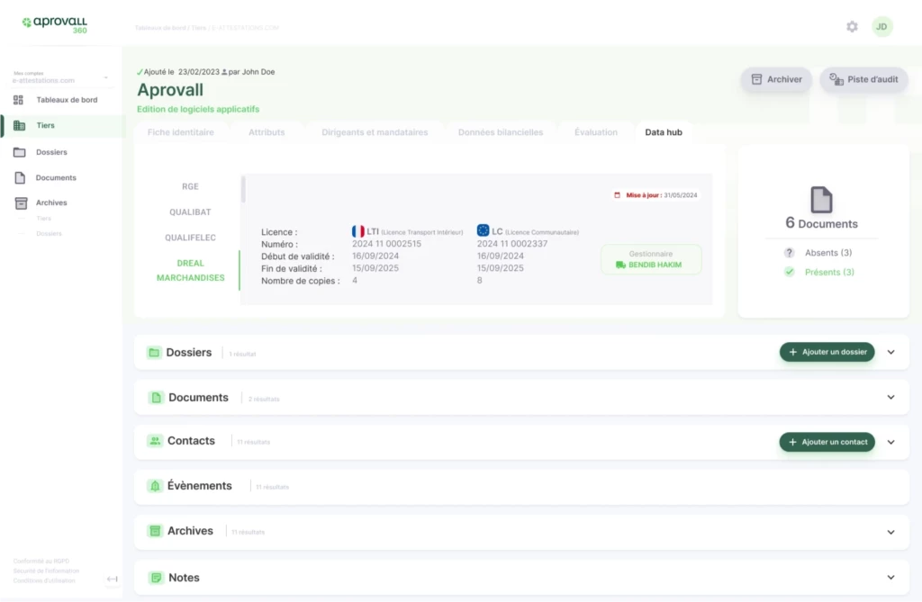Click the Archiver button

776,79
